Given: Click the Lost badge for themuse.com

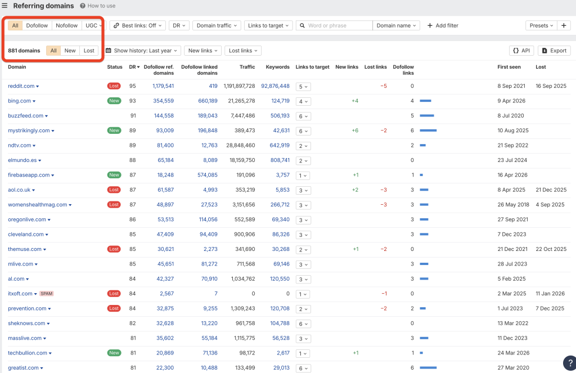Looking at the screenshot, I should [x=114, y=249].
